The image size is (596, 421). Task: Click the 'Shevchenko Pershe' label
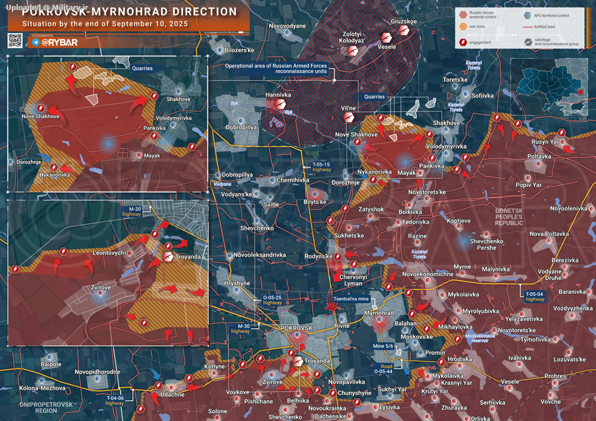(486, 244)
